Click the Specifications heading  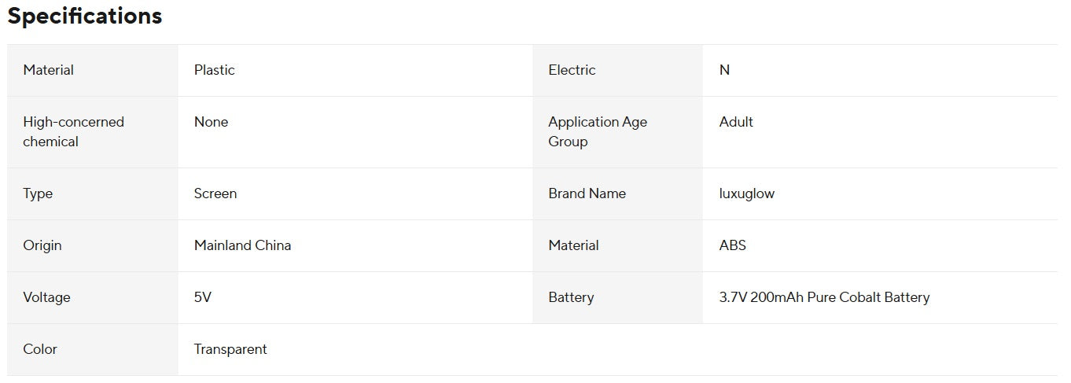point(85,17)
